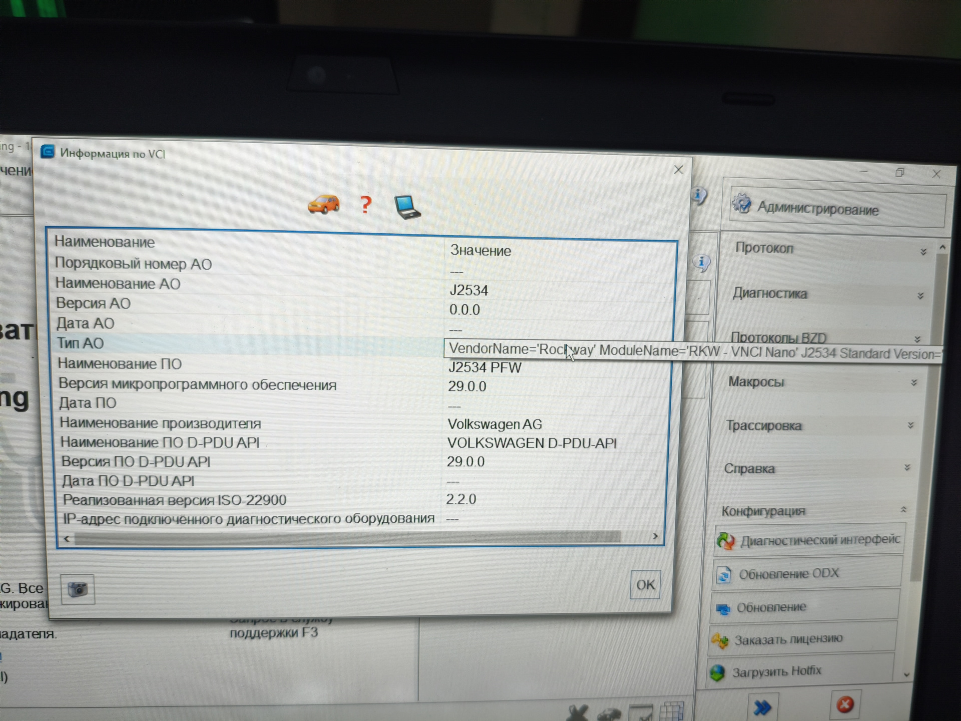The width and height of the screenshot is (961, 721).
Task: Select the Значение column header
Action: [x=480, y=250]
